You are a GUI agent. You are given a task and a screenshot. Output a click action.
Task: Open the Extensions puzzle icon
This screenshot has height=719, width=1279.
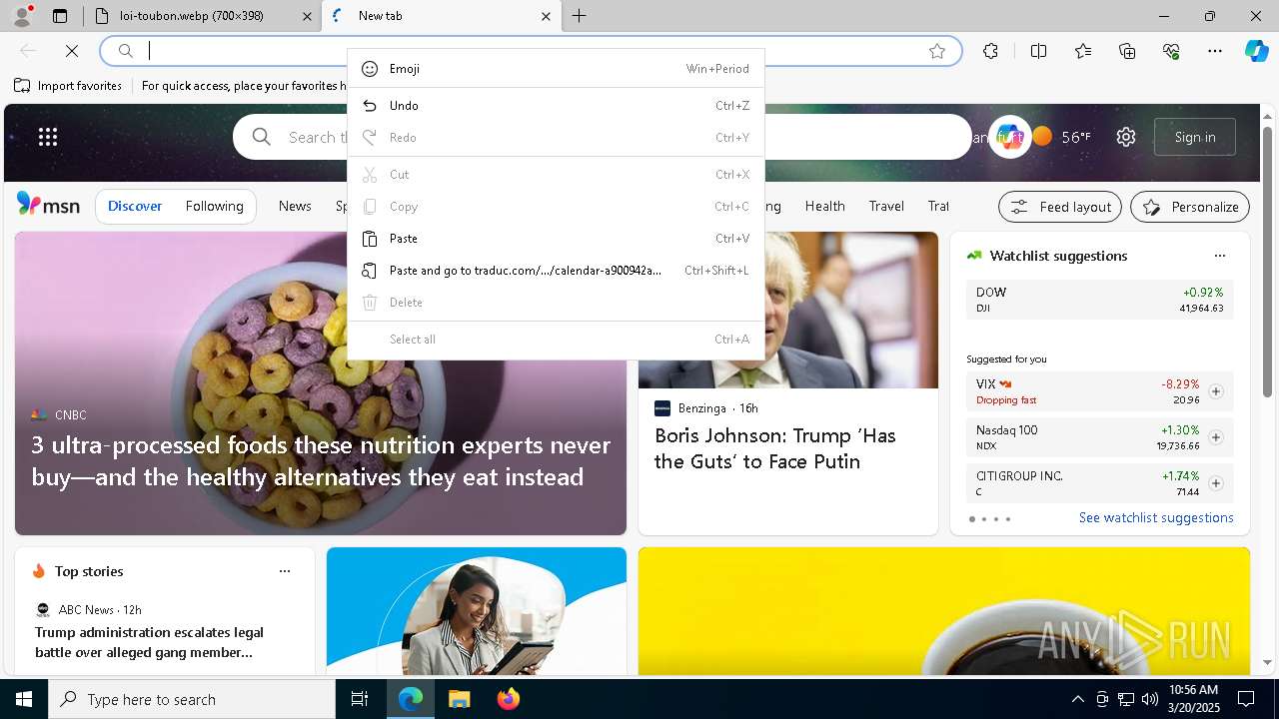point(990,51)
